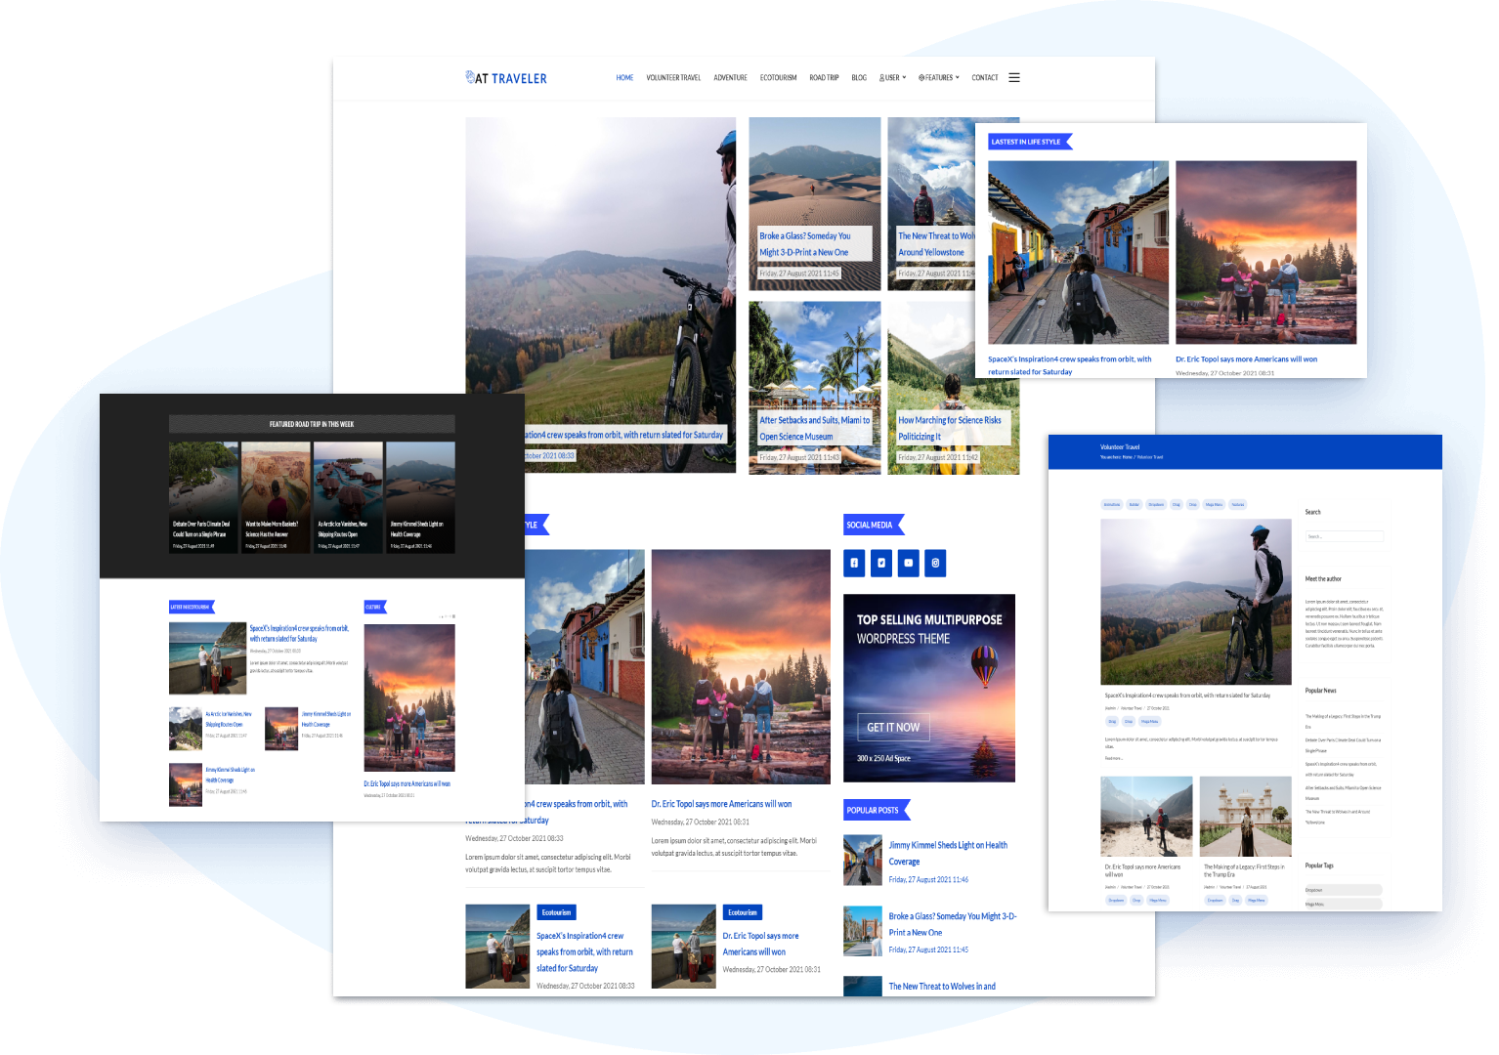Screen dimensions: 1499x1055
Task: Click the Dropdown tag under Popular Tags
Action: click(x=1343, y=890)
